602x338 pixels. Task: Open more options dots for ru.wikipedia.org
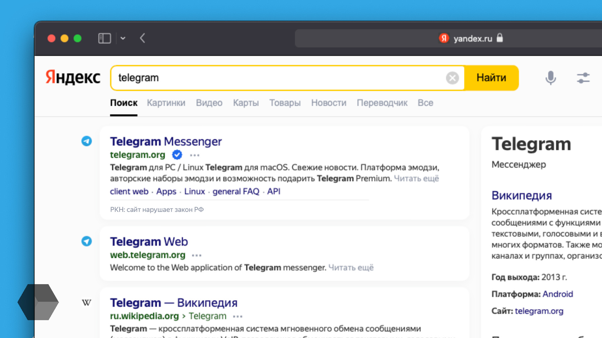pos(238,316)
